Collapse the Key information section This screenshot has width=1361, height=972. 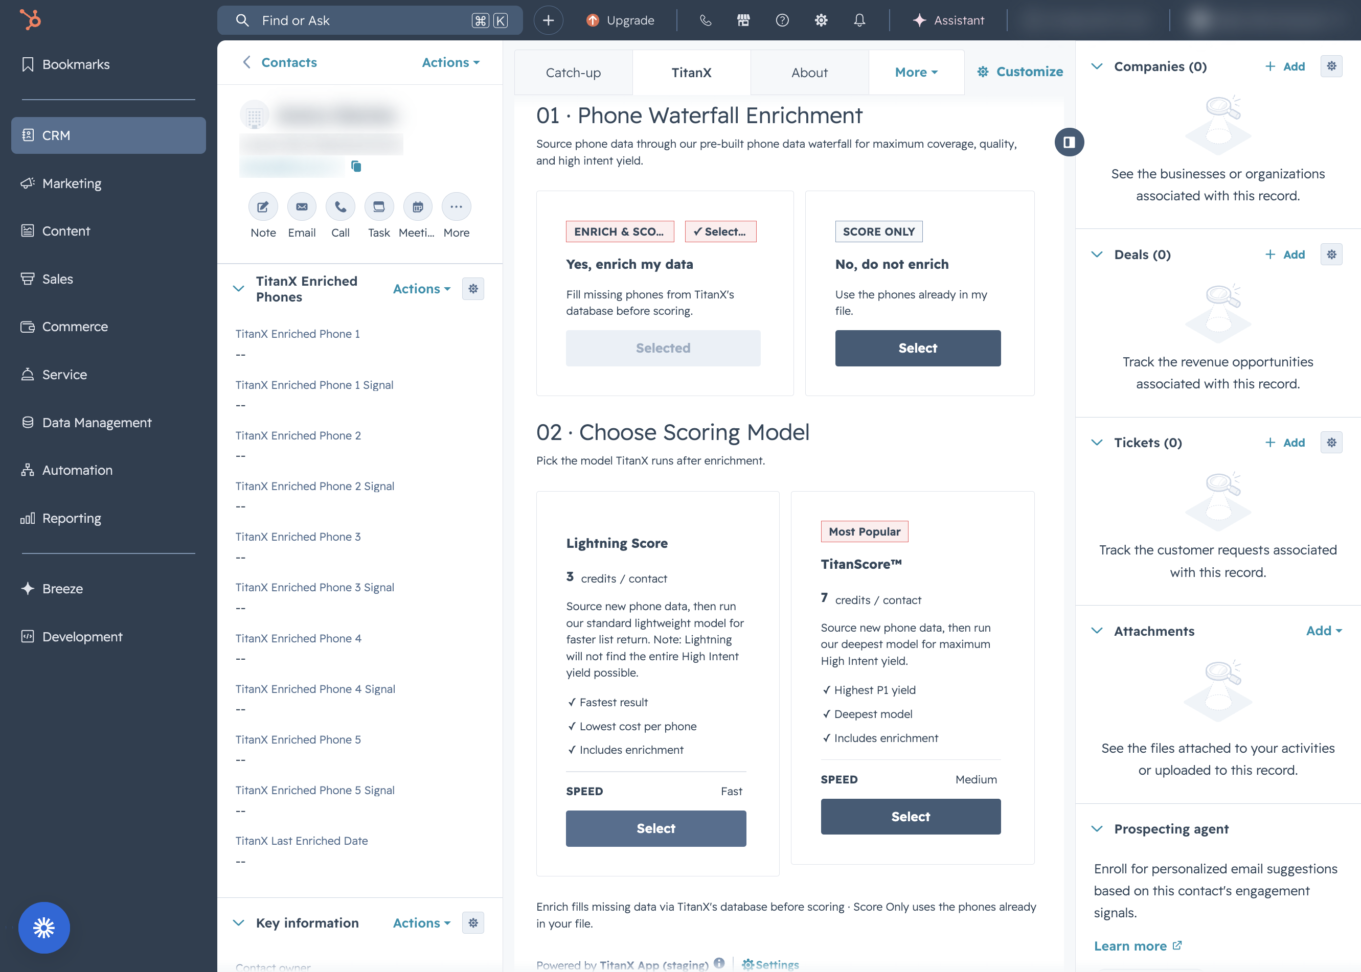tap(238, 923)
